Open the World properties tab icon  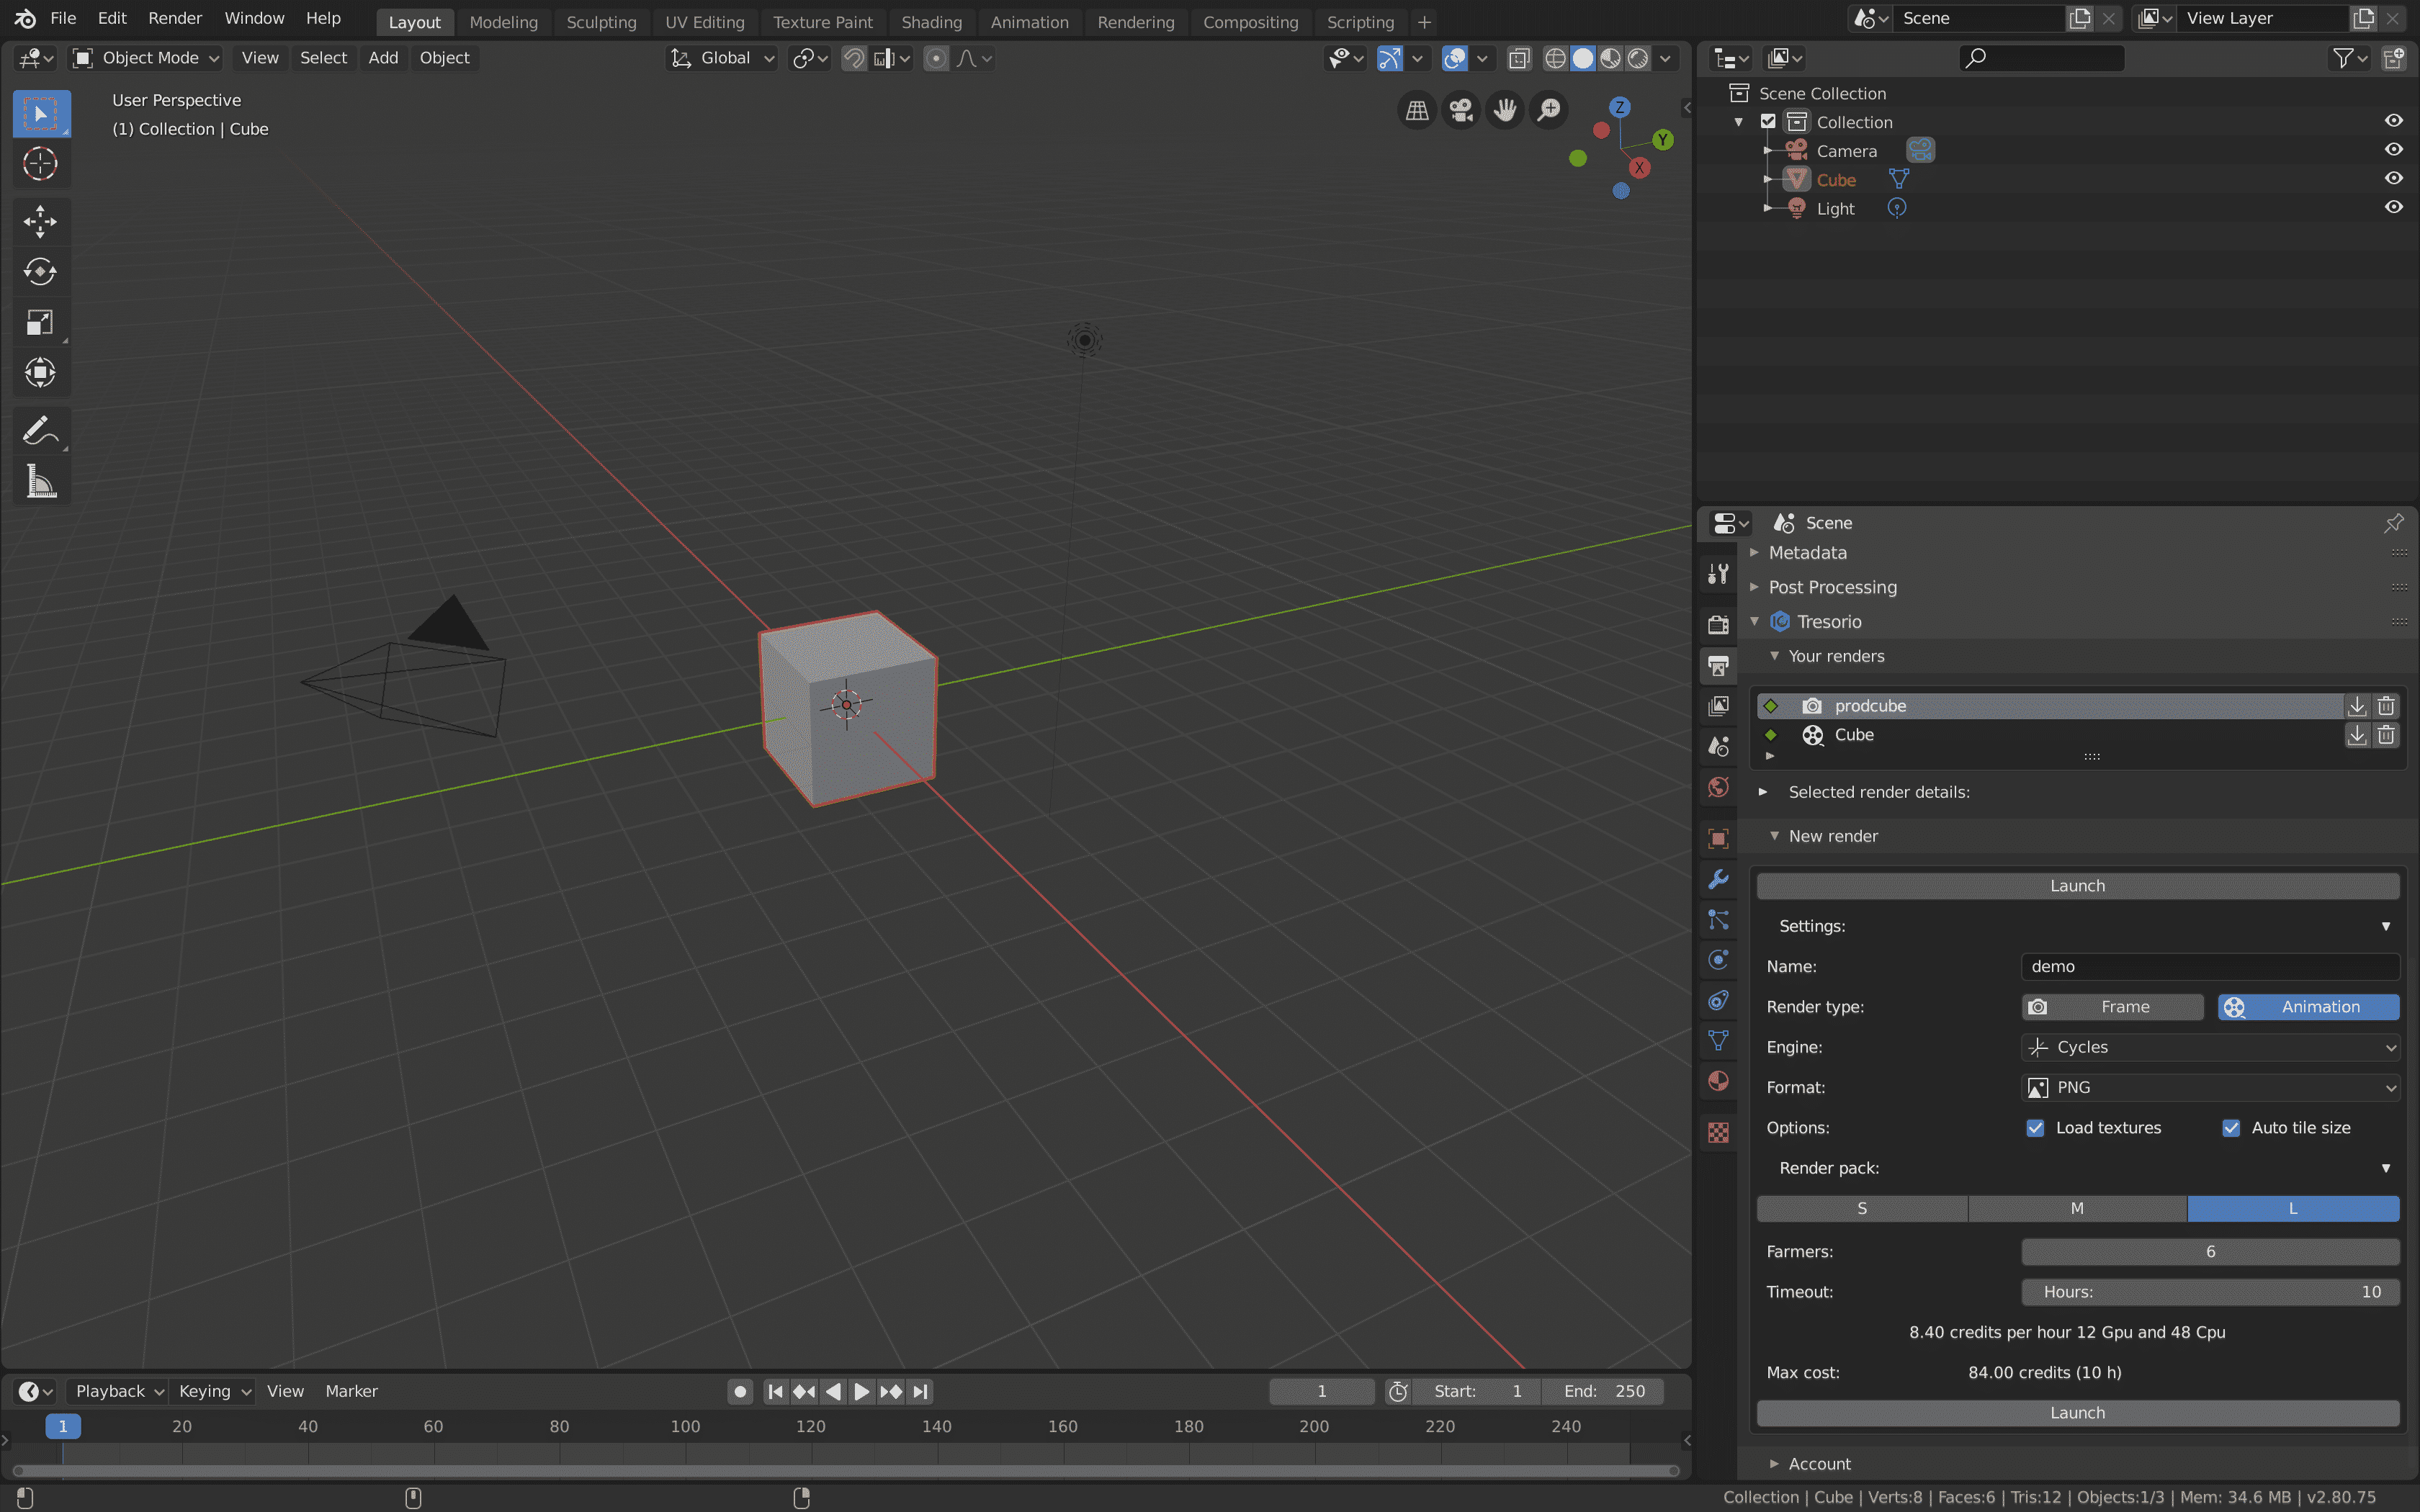coord(1718,787)
